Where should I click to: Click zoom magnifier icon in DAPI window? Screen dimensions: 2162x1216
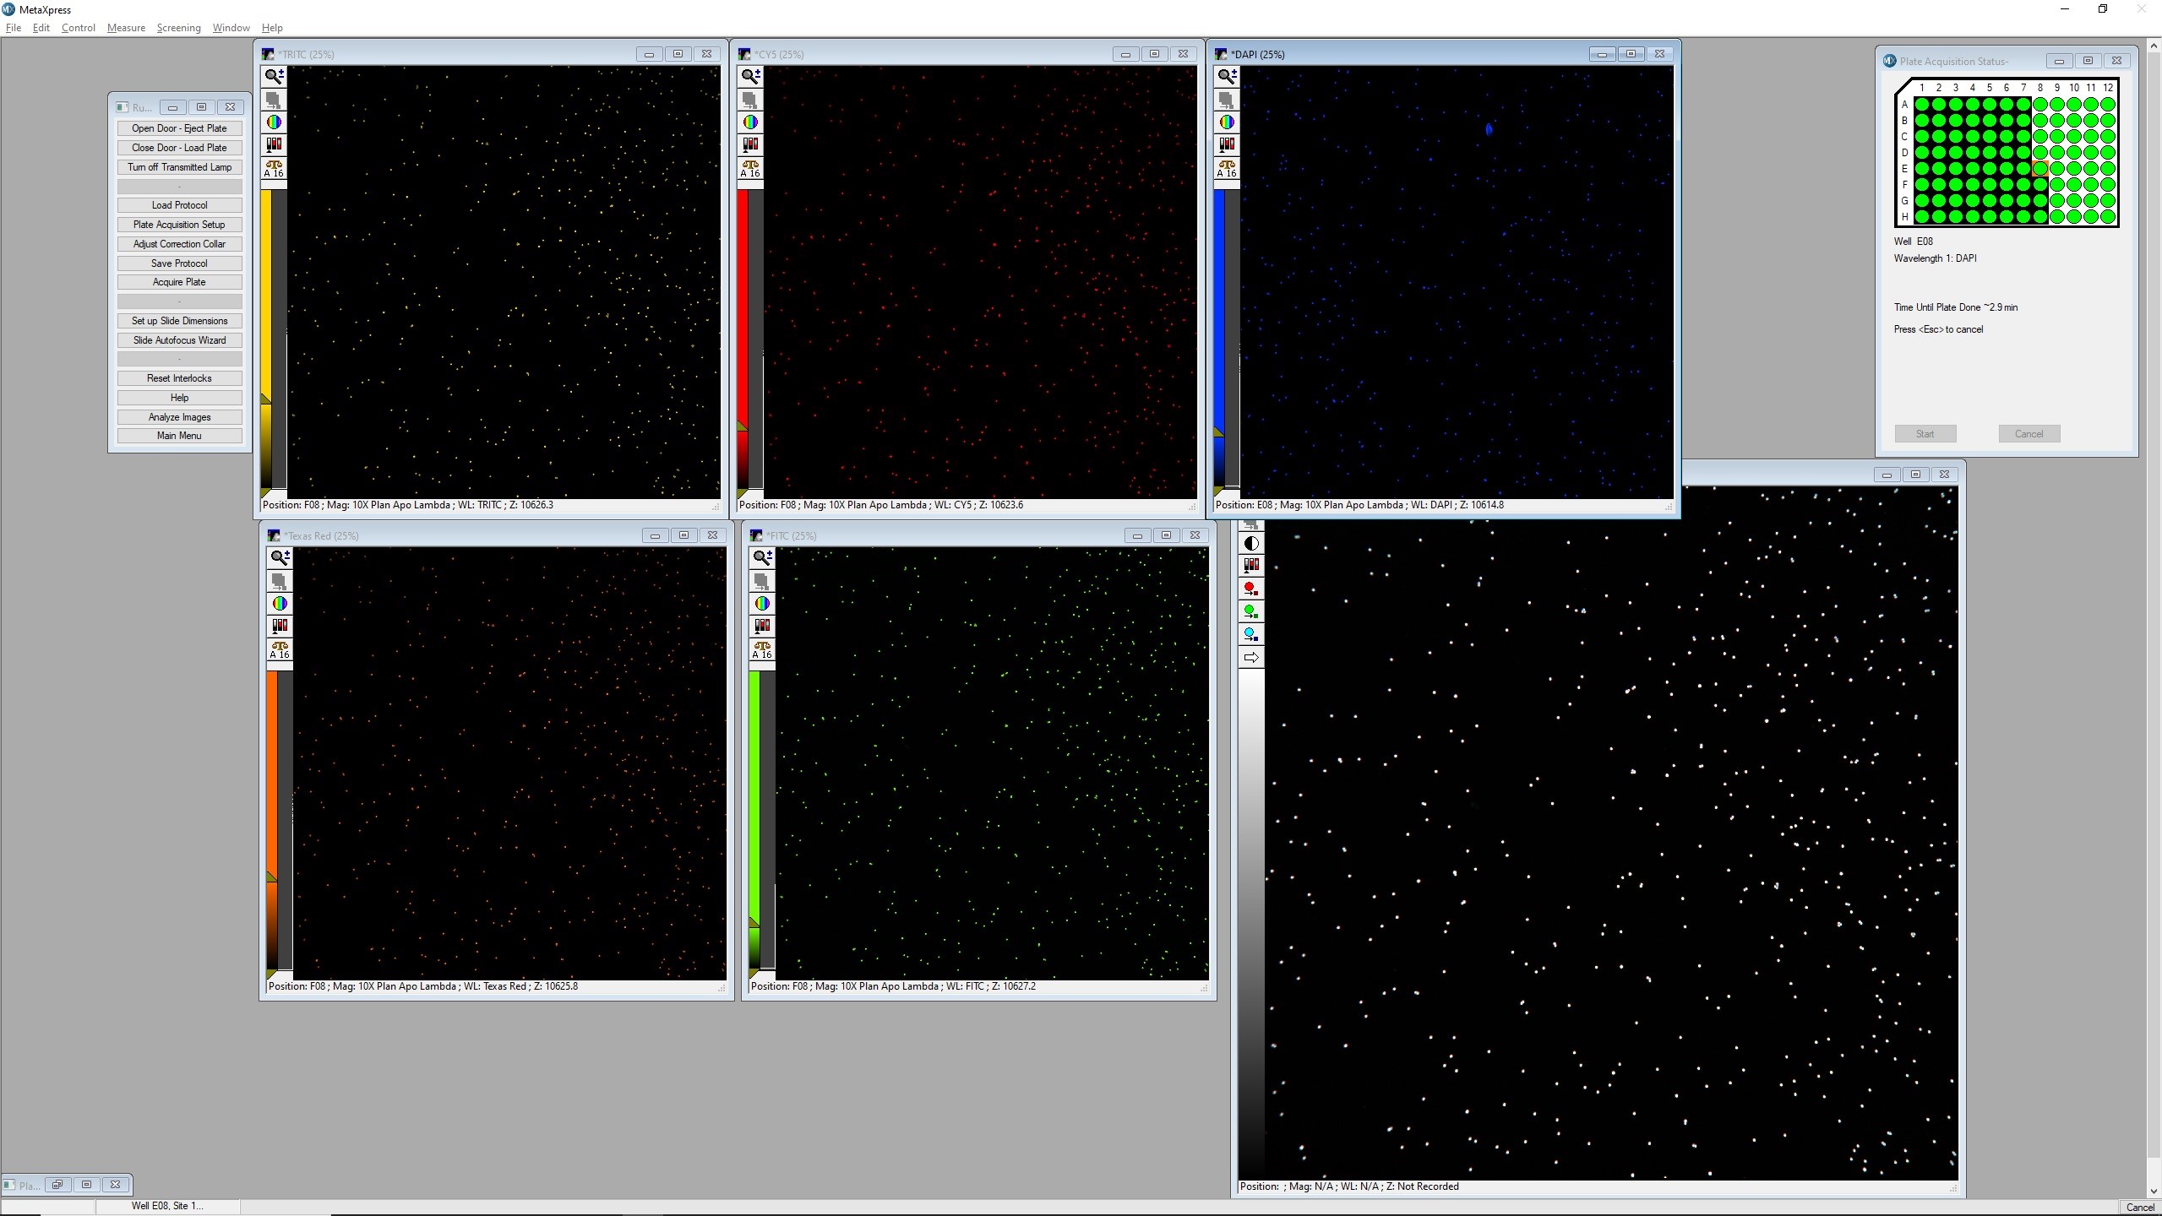point(1227,76)
